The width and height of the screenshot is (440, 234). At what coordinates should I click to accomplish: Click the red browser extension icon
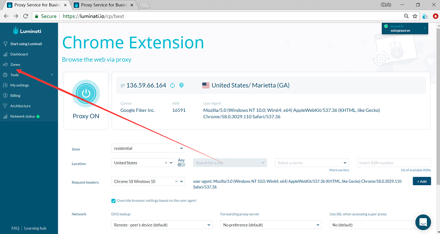(437, 16)
